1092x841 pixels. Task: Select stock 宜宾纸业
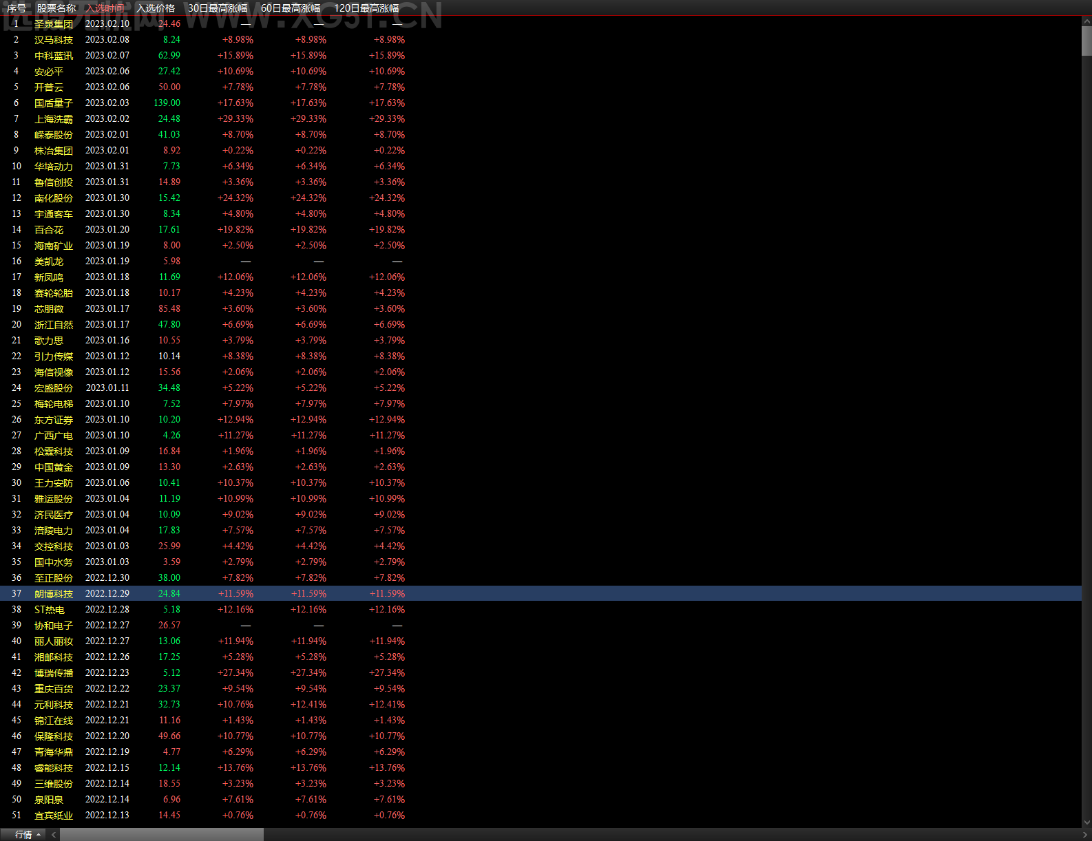tap(54, 816)
